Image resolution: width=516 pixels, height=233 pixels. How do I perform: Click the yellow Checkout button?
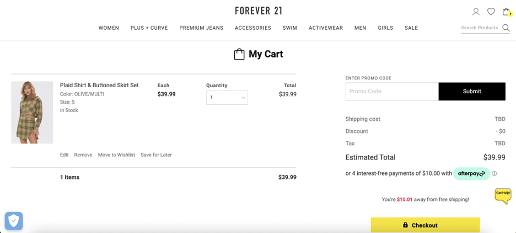point(425,225)
